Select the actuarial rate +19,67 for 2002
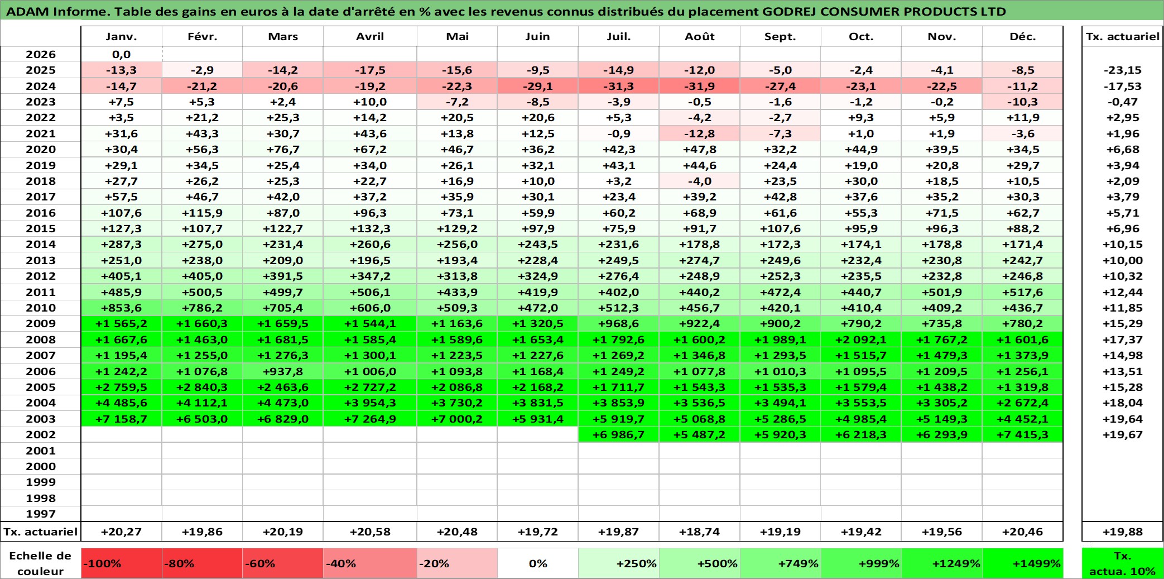Screen dimensions: 1164x579 click(1123, 434)
